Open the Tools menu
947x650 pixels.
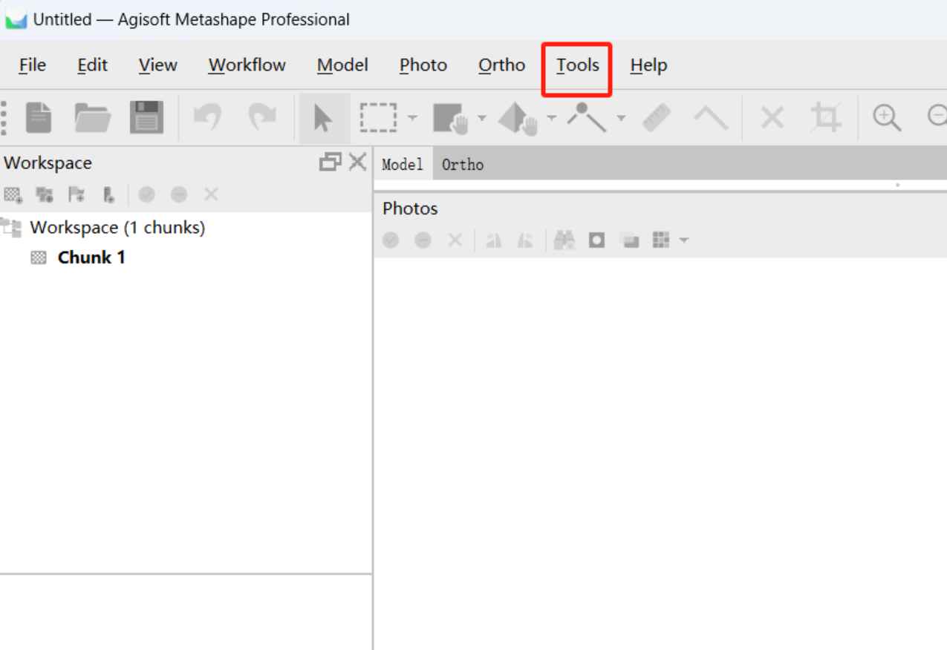577,65
